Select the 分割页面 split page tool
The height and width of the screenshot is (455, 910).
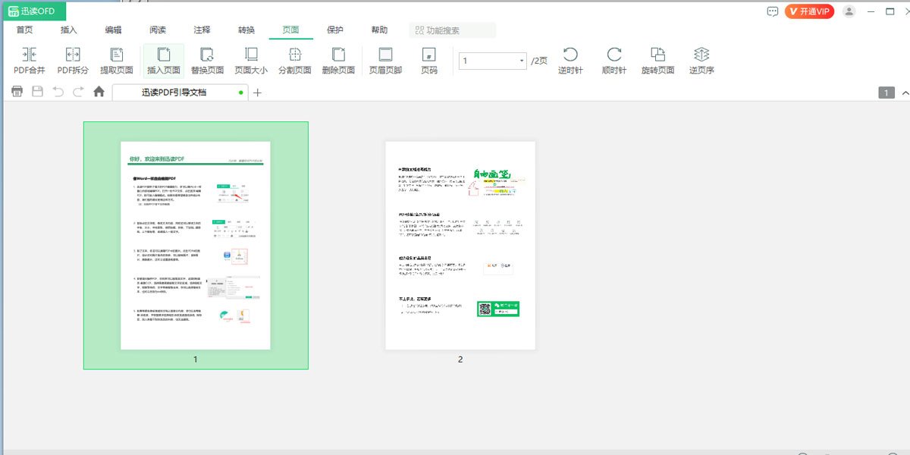tap(295, 55)
